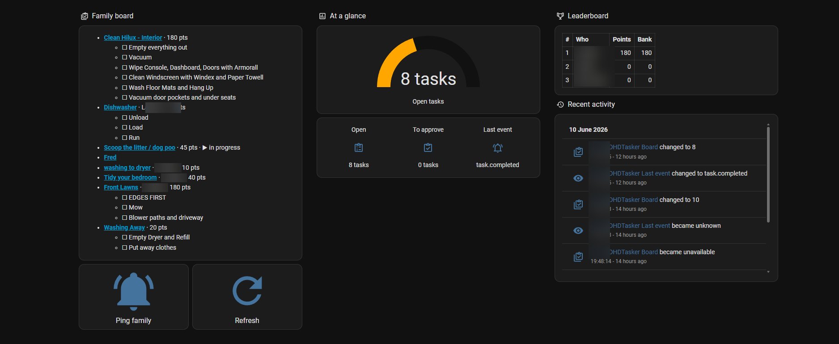The image size is (839, 344).
Task: Open 'DHDTasker Last event' link in 'task.completed' entry
Action: tap(640, 173)
